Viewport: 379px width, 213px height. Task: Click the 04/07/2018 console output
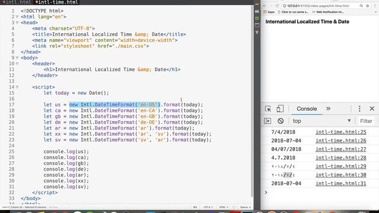[x=286, y=149]
